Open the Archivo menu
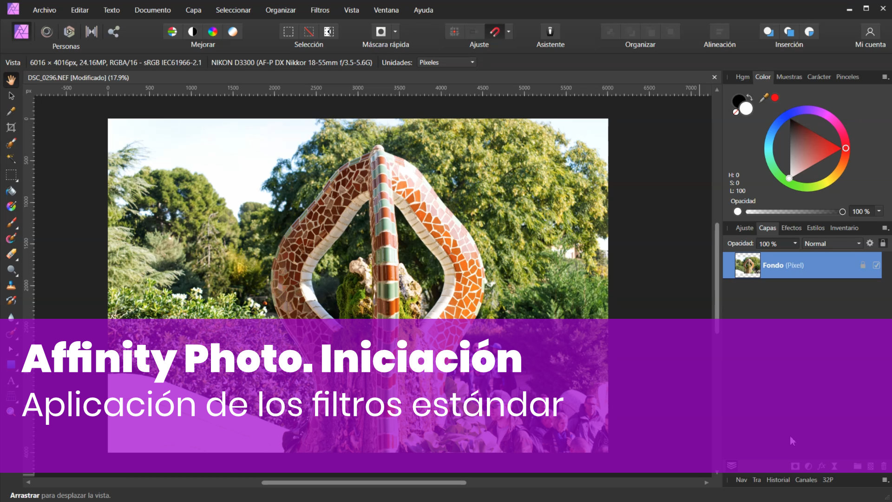The width and height of the screenshot is (892, 502). click(x=44, y=10)
